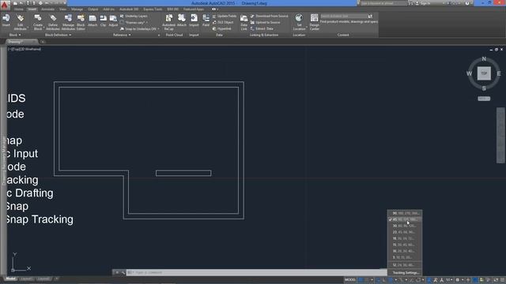Screen dimensions: 506x284
Task: Expand the Reference panel dropdown
Action: coord(122,35)
